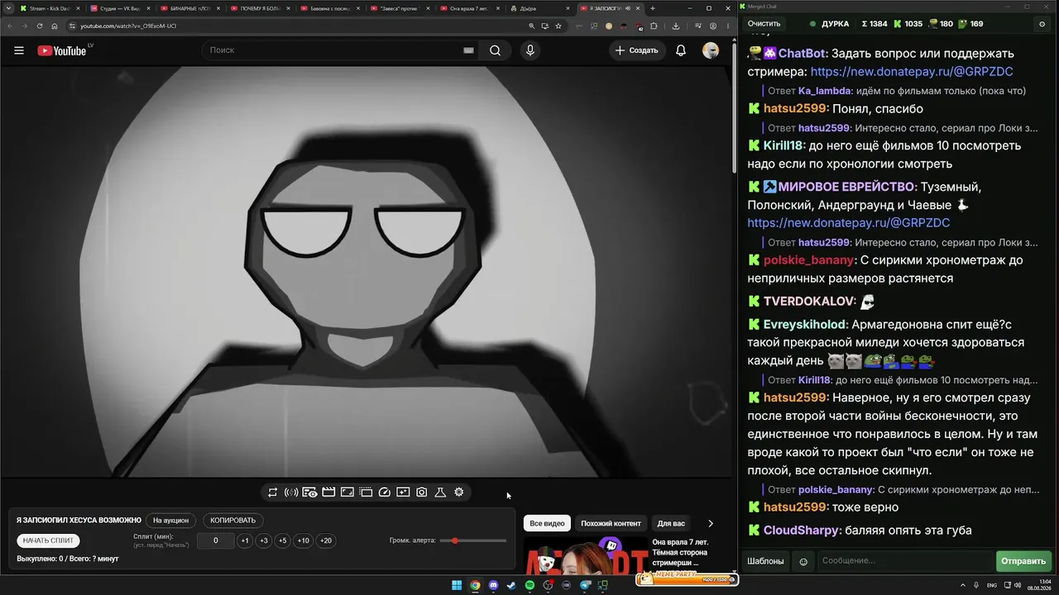Send the chat message with 'Отправить'
The image size is (1059, 595).
coord(1023,561)
